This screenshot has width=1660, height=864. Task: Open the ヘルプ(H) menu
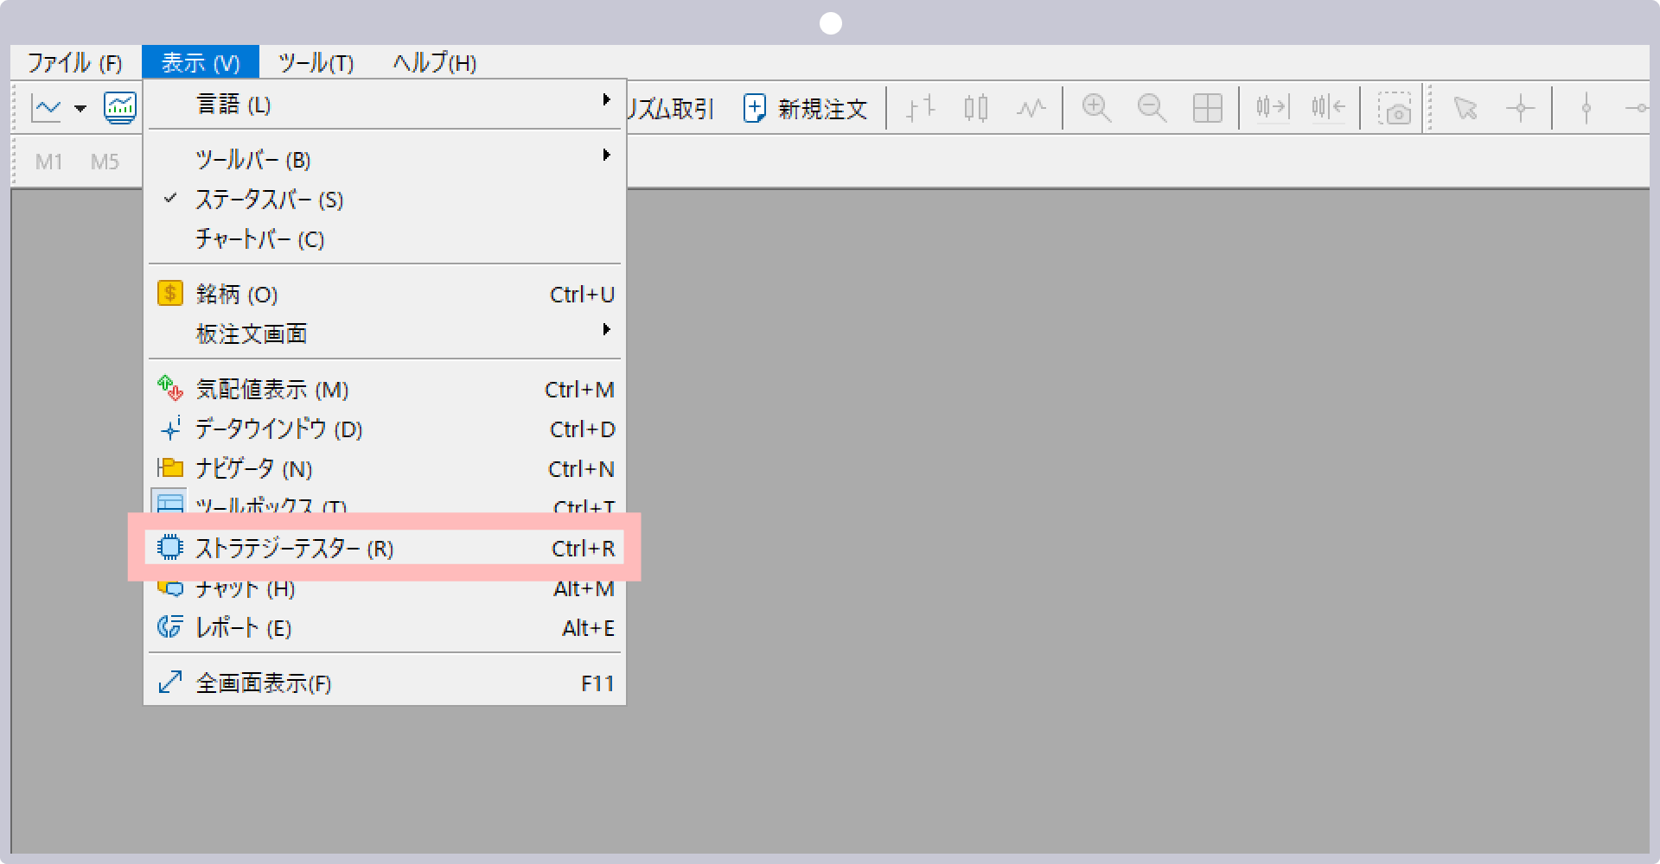(x=435, y=63)
